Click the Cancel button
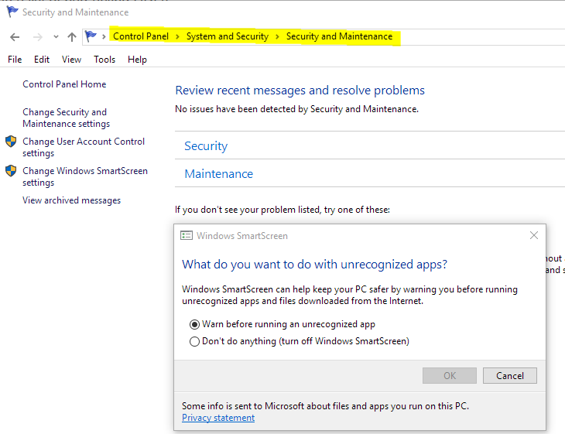The image size is (565, 434). tap(509, 376)
